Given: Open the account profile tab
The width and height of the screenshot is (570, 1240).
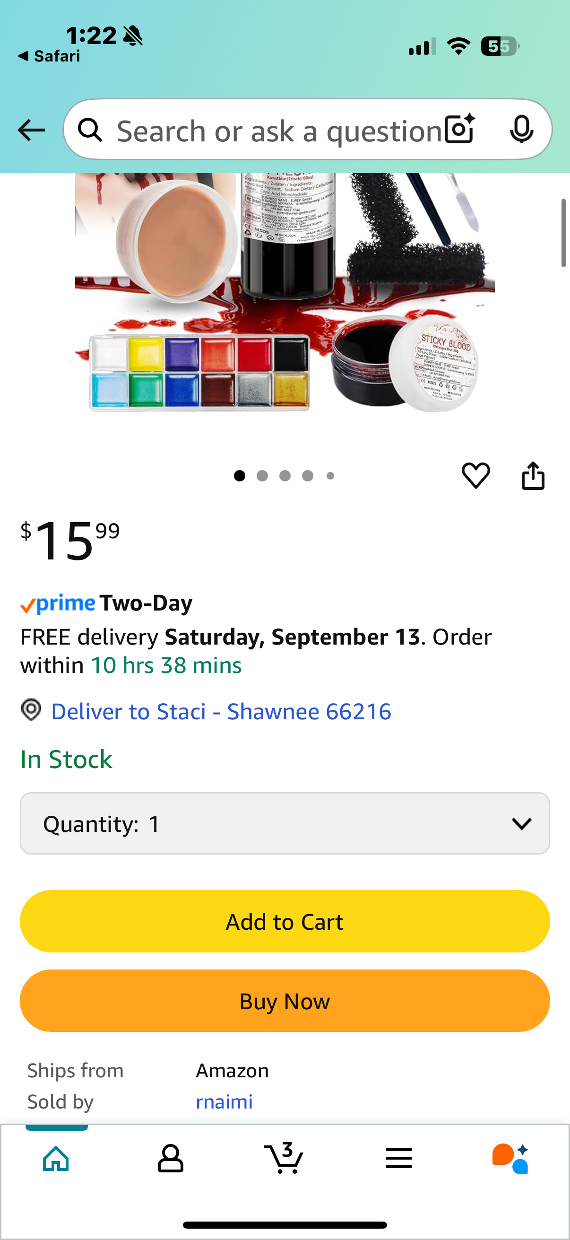Looking at the screenshot, I should pos(170,1158).
